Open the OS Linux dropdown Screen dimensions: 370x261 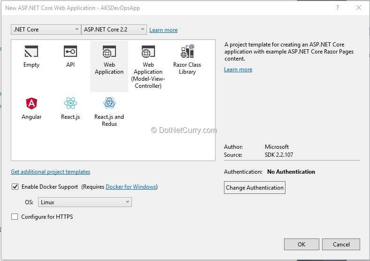tap(85, 202)
